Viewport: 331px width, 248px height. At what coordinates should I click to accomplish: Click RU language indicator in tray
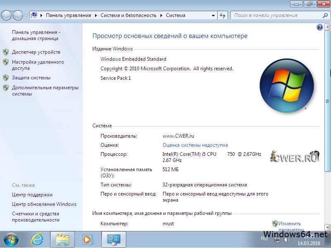pyautogui.click(x=264, y=238)
